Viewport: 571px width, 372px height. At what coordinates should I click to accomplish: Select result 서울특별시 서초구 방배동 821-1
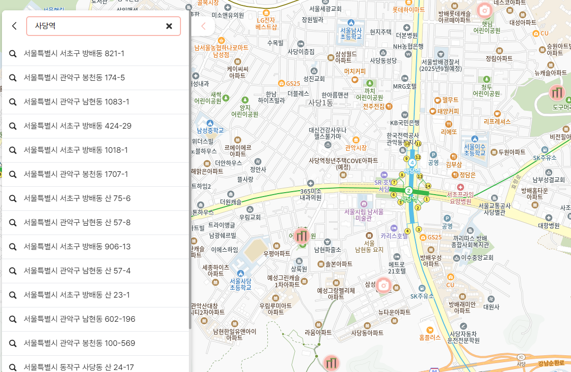tap(96, 54)
